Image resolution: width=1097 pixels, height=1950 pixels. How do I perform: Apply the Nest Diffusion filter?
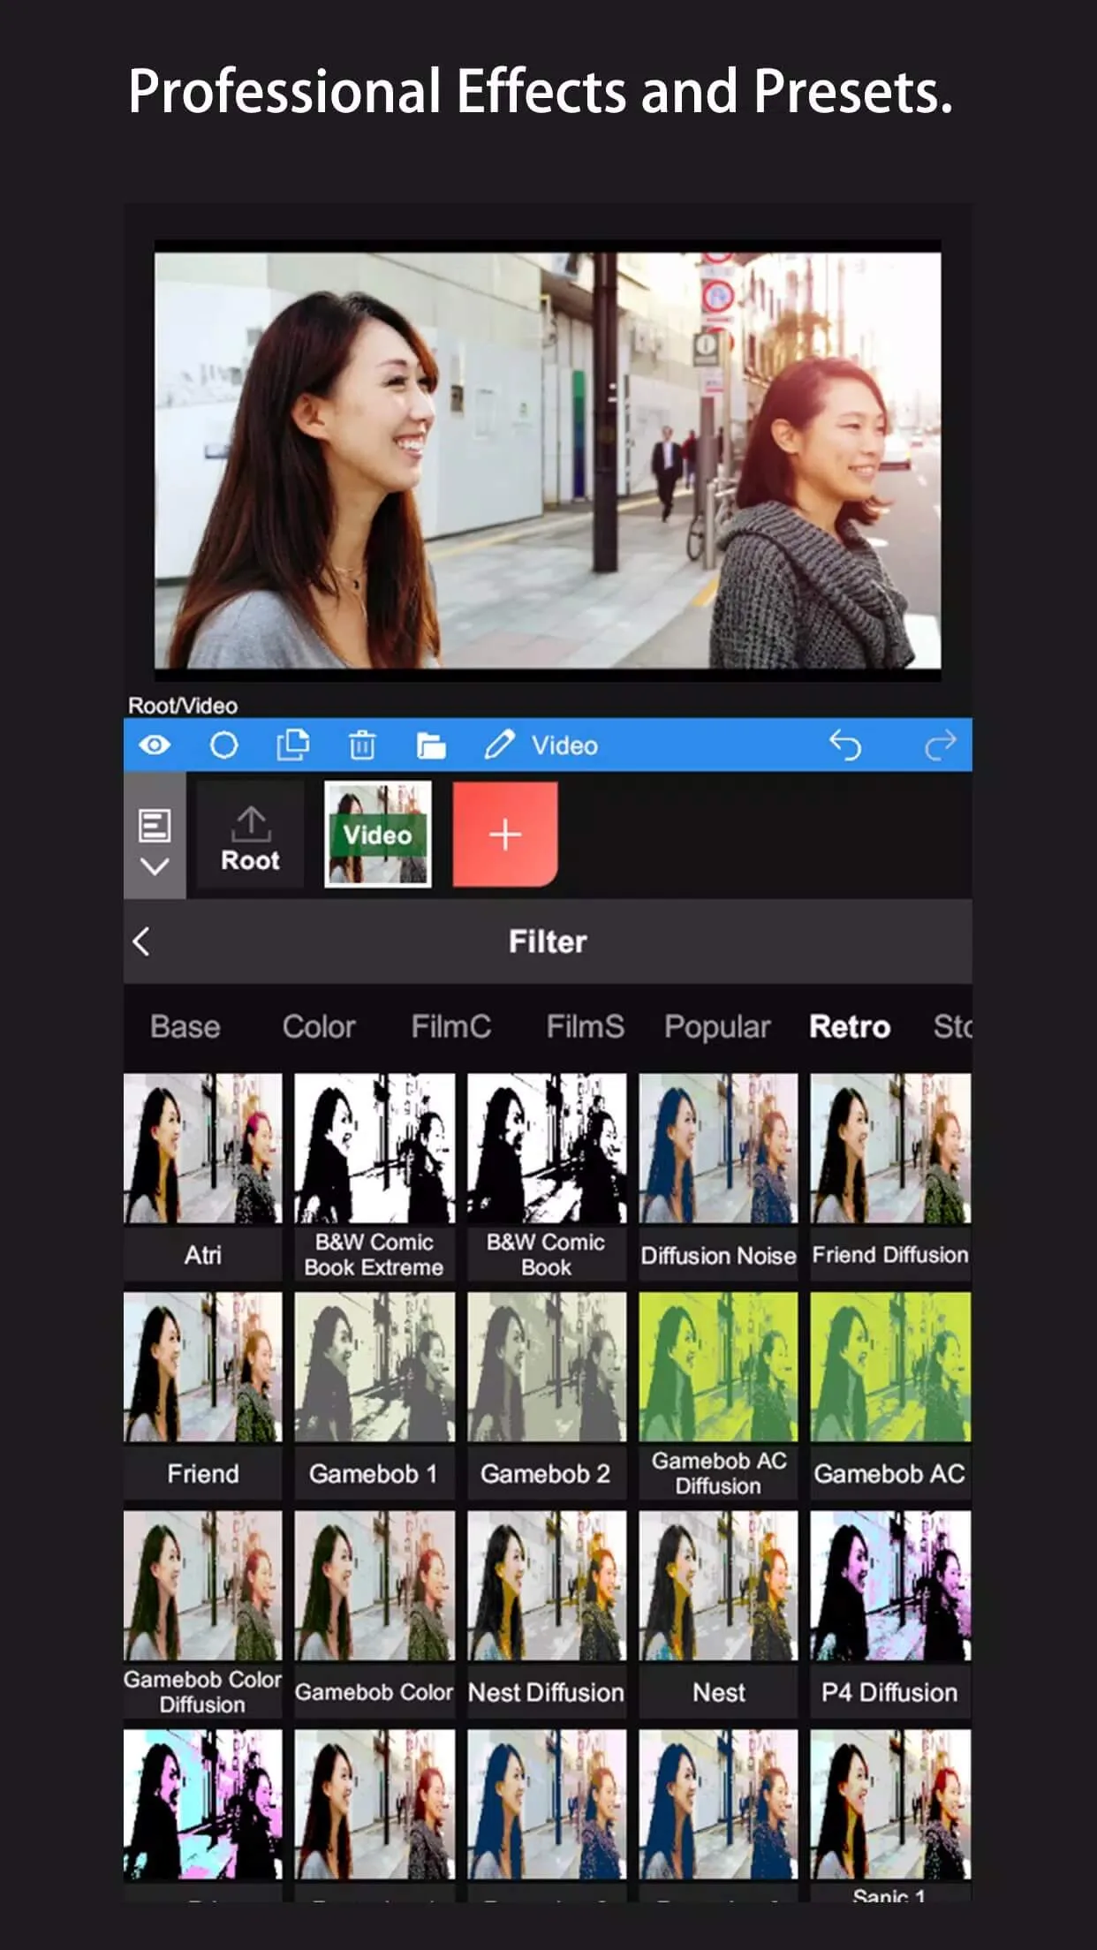click(x=547, y=1614)
